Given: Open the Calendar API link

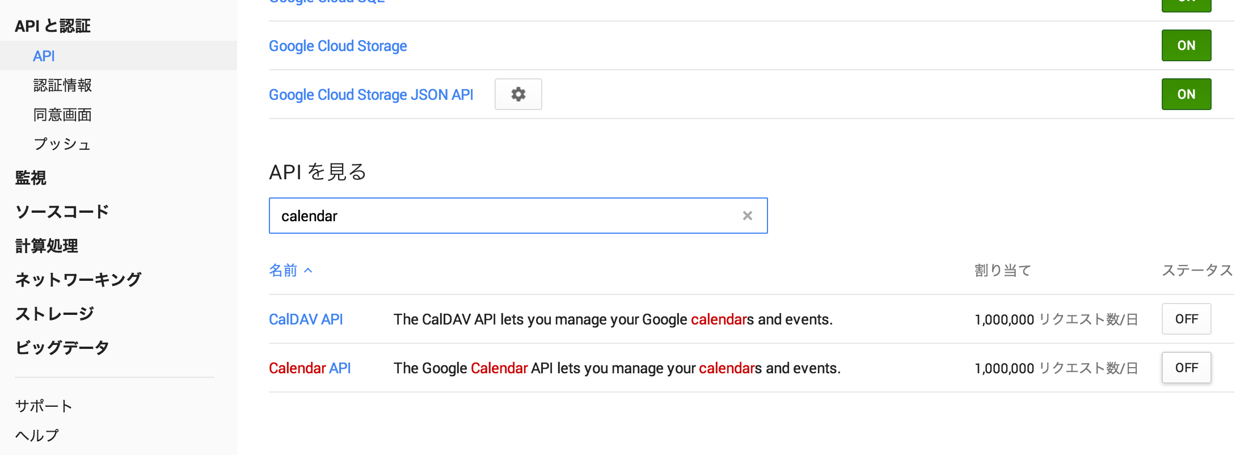Looking at the screenshot, I should [310, 368].
